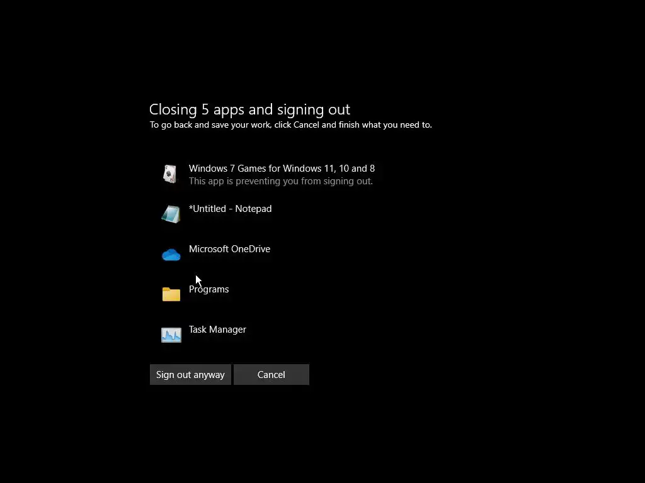Select the '*Untitled - Notepad' entry
Viewport: 645px width, 483px height.
tap(231, 209)
